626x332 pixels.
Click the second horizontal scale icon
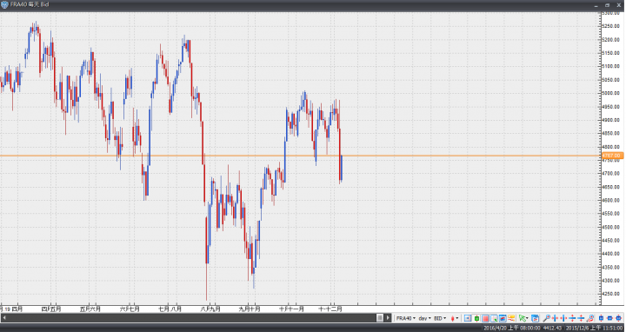click(x=564, y=318)
